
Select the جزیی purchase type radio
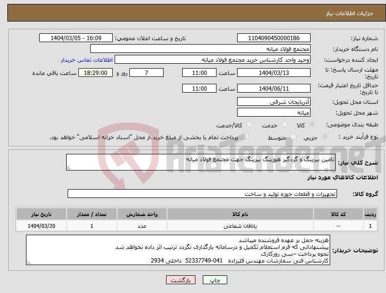(325, 136)
